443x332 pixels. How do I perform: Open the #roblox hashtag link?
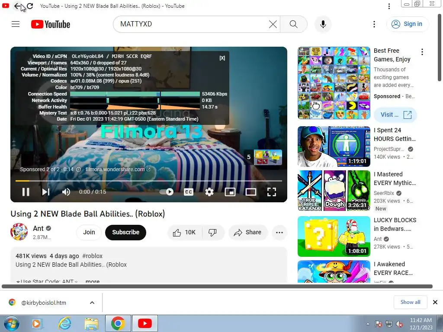[x=93, y=256]
